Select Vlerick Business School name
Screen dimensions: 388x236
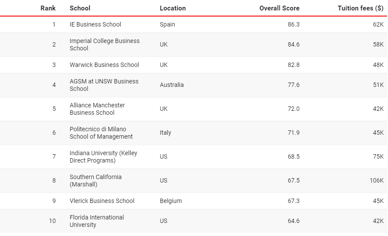(102, 201)
